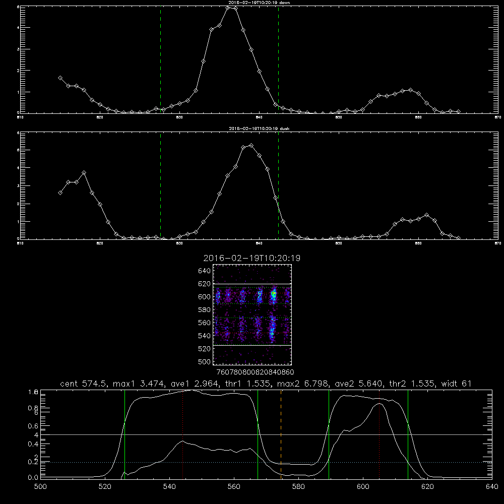Click the red dotted peak line near 544
Image resolution: width=504 pixels, height=504 pixels.
click(x=182, y=434)
